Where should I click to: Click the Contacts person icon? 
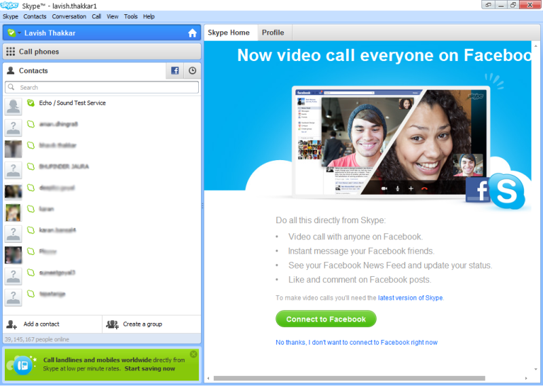click(x=11, y=71)
